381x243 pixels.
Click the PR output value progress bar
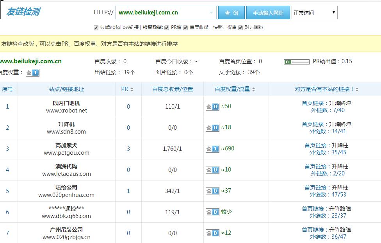(297, 62)
